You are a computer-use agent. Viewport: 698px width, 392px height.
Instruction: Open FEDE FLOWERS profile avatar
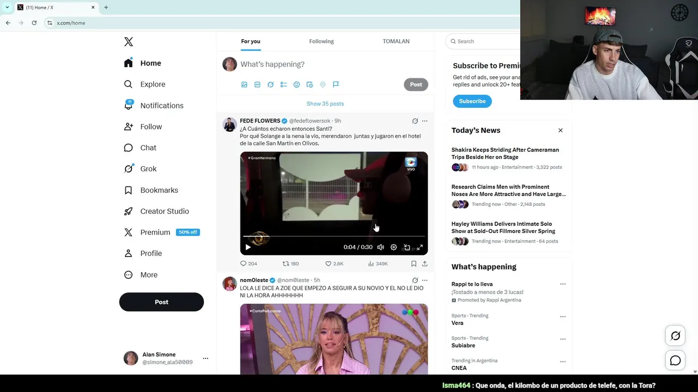[x=230, y=125]
